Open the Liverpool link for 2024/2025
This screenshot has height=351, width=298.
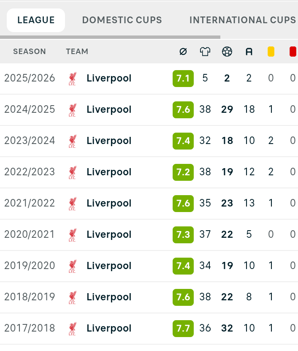[109, 110]
